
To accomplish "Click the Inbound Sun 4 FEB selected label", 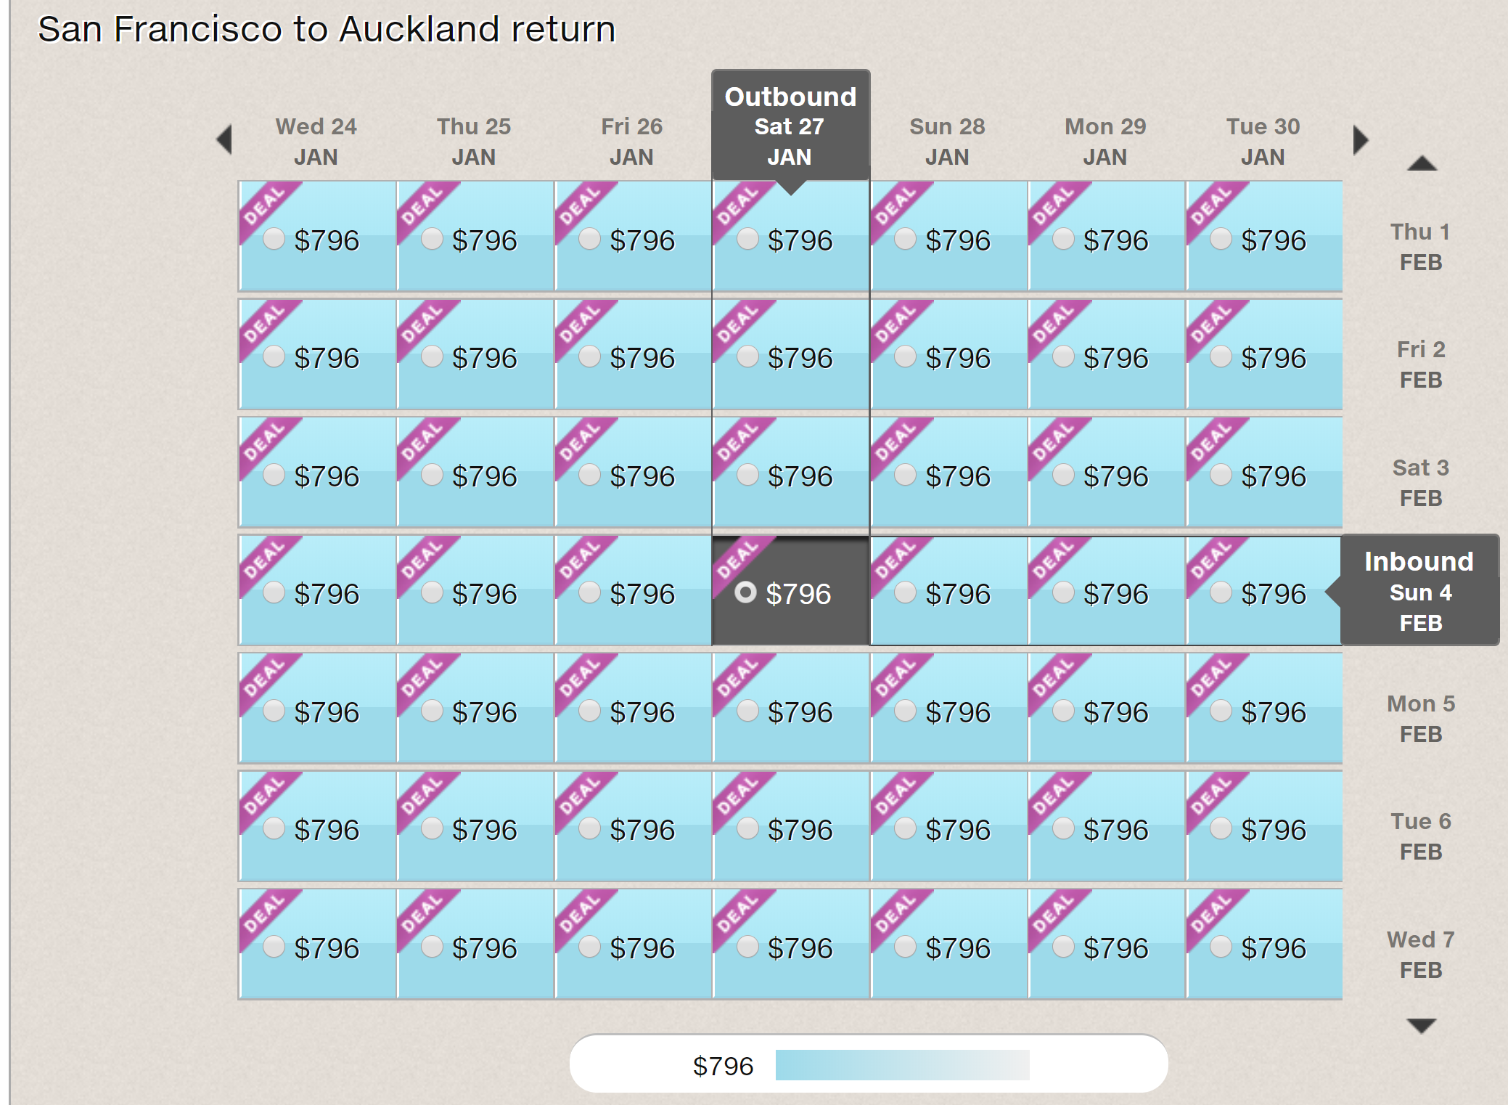I will pos(1419,592).
